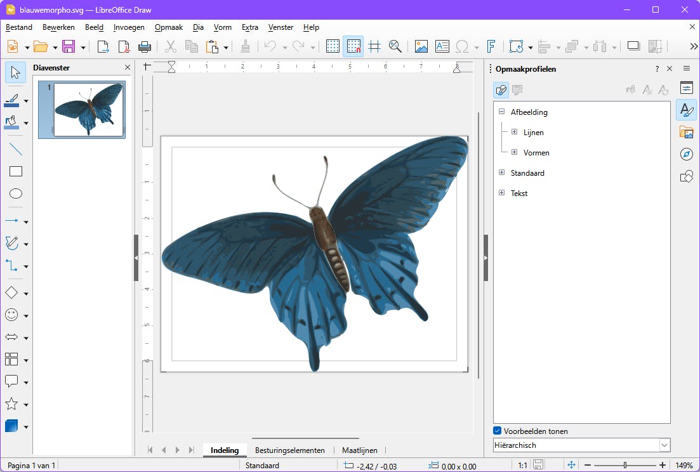This screenshot has width=700, height=472.
Task: Click the Insert Image toolbar icon
Action: click(421, 46)
